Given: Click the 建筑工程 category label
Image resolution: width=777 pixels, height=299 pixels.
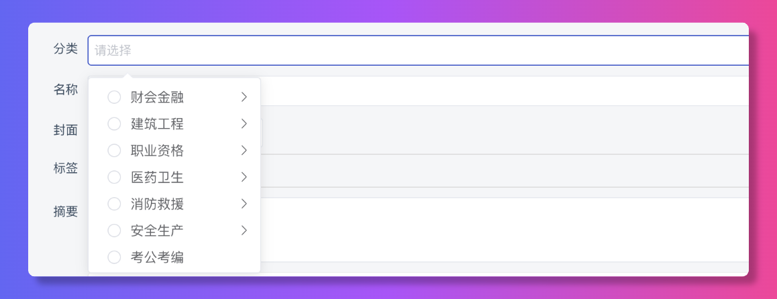Looking at the screenshot, I should pyautogui.click(x=157, y=124).
